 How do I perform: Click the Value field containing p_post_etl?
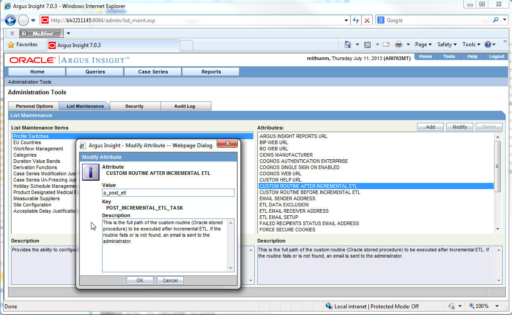[168, 193]
